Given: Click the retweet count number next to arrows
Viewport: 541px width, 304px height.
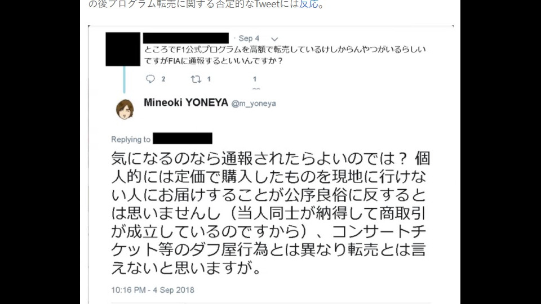Looking at the screenshot, I should 209,79.
